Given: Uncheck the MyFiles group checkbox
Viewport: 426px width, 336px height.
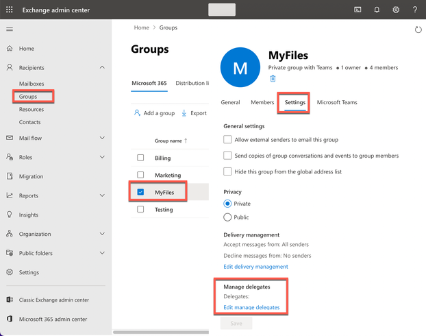Looking at the screenshot, I should click(x=140, y=192).
